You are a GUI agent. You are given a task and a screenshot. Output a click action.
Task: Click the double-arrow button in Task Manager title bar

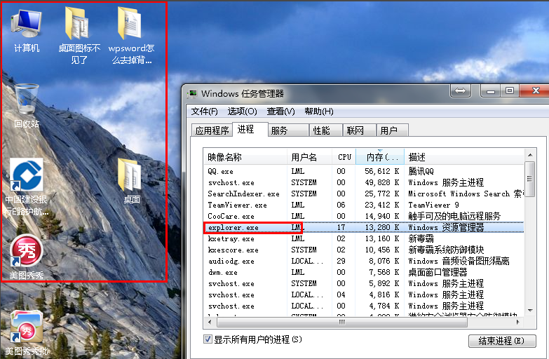pyautogui.click(x=460, y=91)
